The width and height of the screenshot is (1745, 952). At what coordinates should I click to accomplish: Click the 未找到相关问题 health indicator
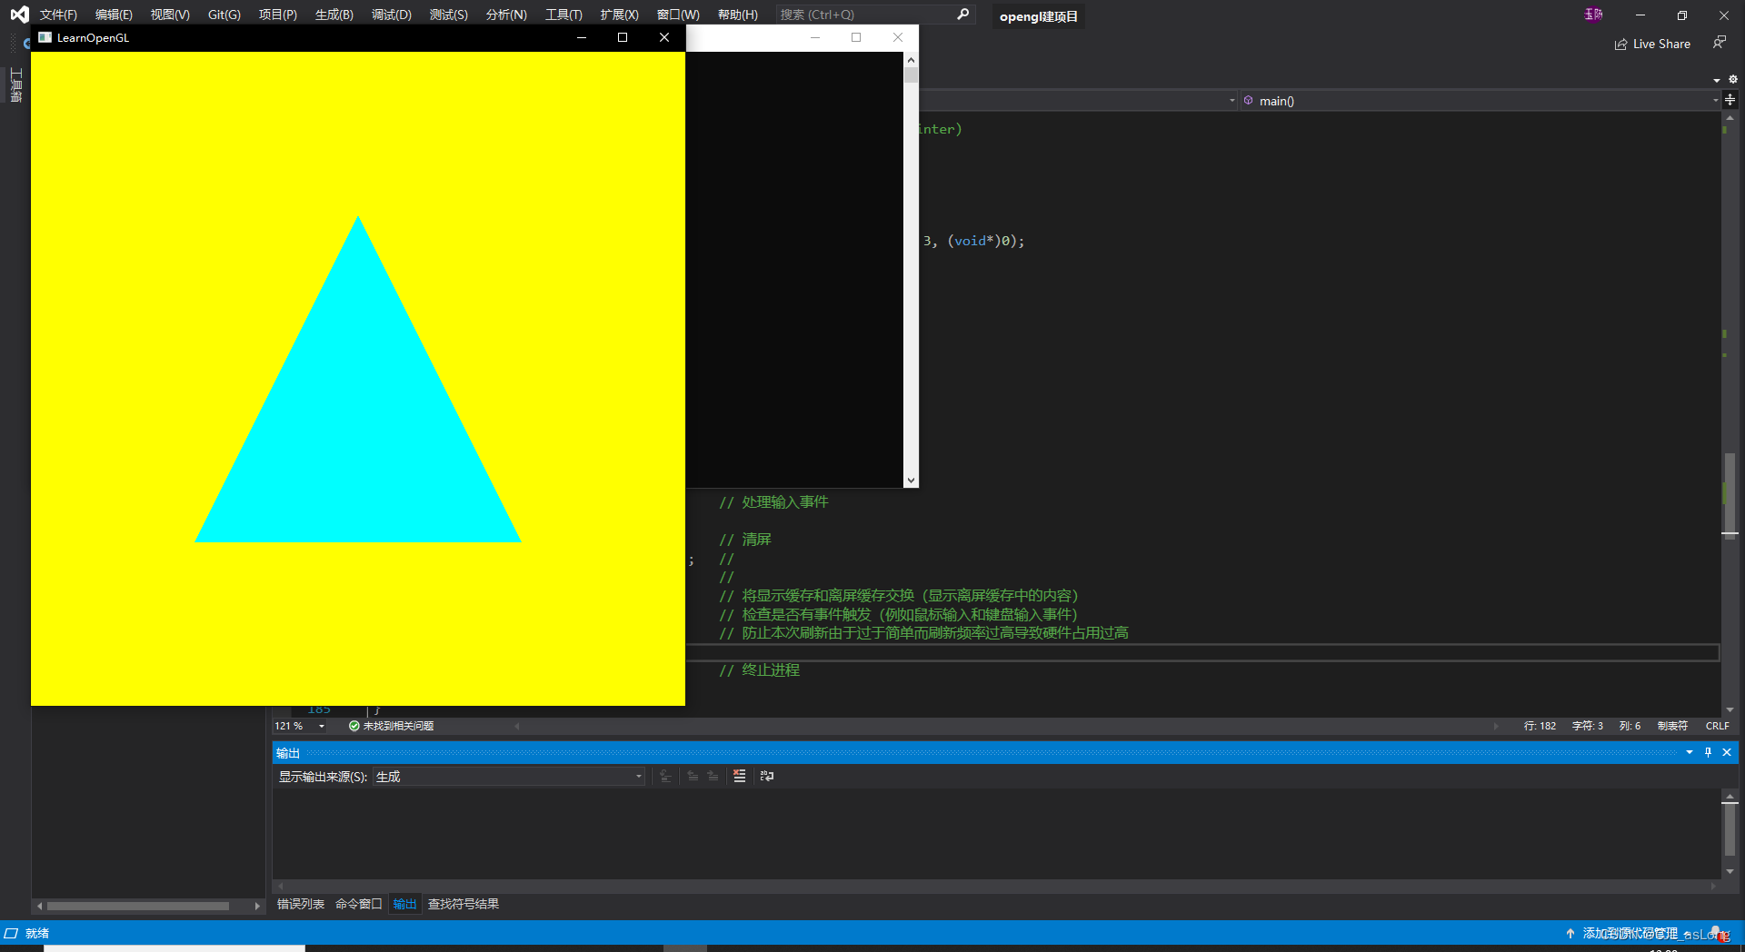(x=396, y=725)
